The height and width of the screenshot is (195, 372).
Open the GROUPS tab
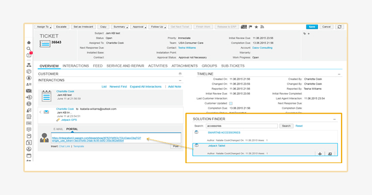pyautogui.click(x=209, y=66)
